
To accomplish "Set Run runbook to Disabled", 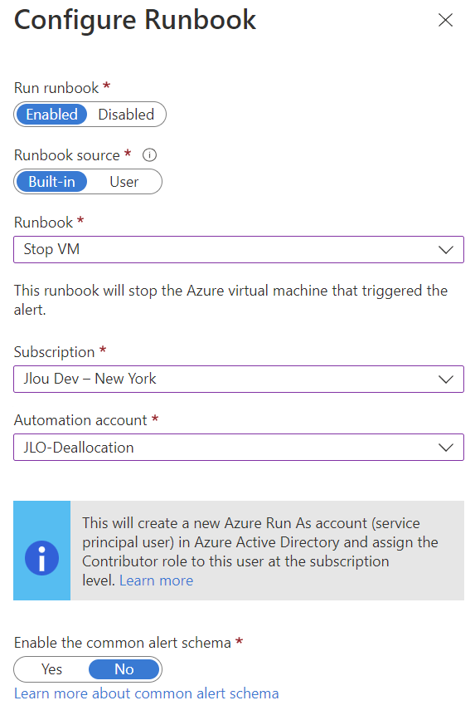I will click(126, 115).
